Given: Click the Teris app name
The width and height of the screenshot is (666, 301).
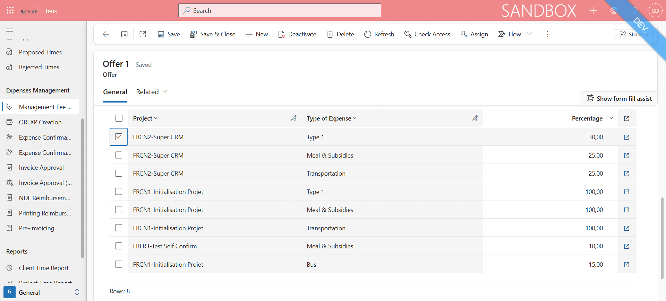Looking at the screenshot, I should (x=51, y=11).
